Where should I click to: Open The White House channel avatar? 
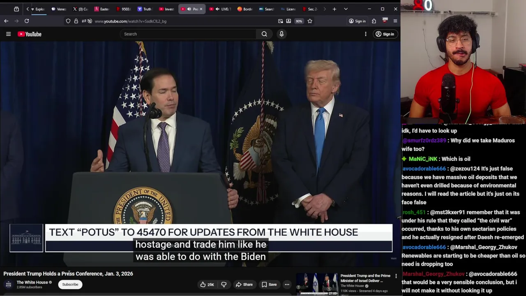click(x=8, y=284)
